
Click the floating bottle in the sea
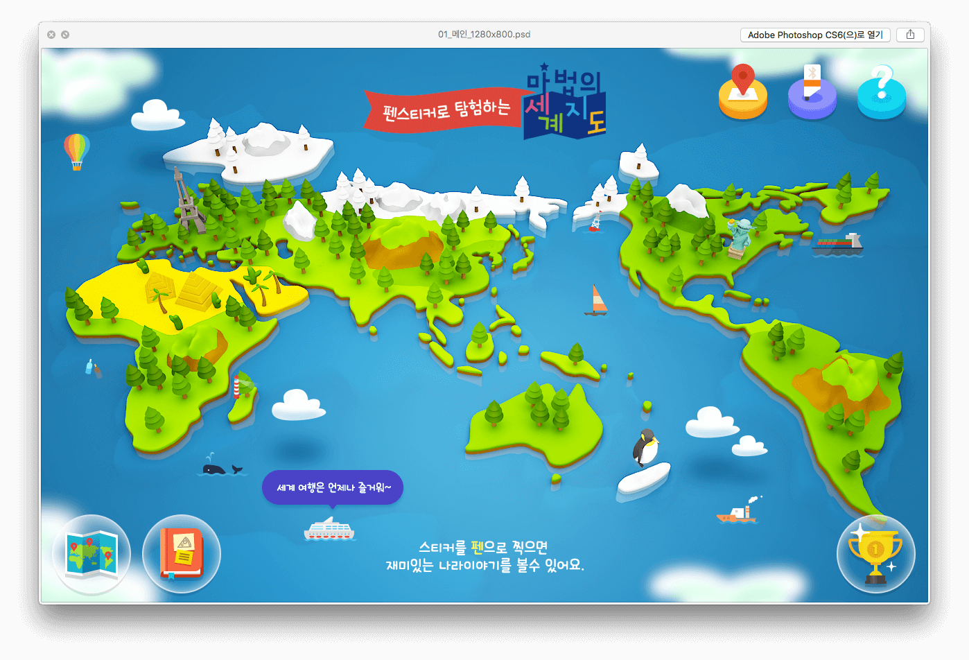91,367
